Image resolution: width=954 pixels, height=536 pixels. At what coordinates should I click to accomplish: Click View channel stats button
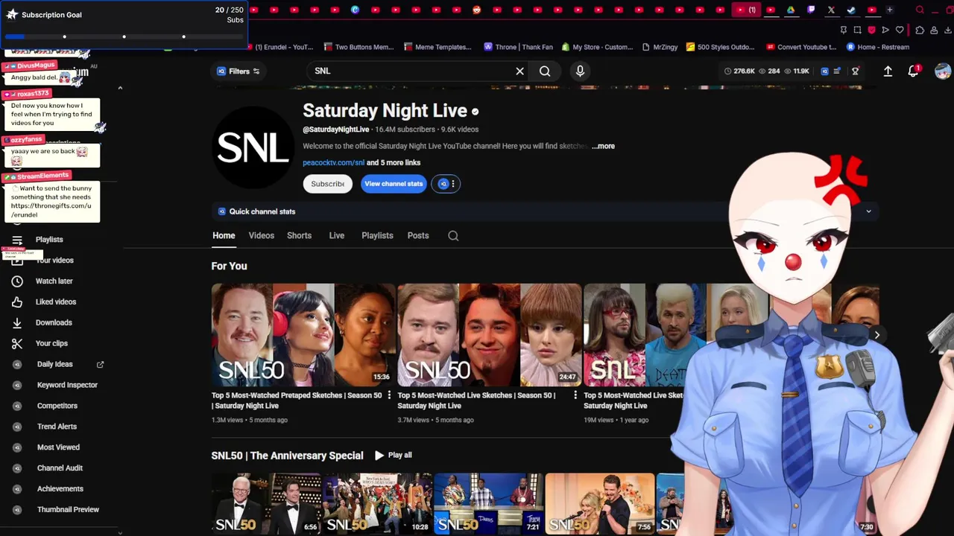click(394, 184)
